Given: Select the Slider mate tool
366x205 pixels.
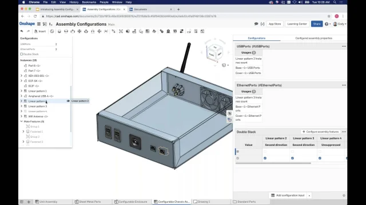Looking at the screenshot, I should pyautogui.click(x=73, y=31).
